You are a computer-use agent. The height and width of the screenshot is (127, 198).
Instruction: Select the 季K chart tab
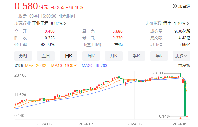[136, 56]
